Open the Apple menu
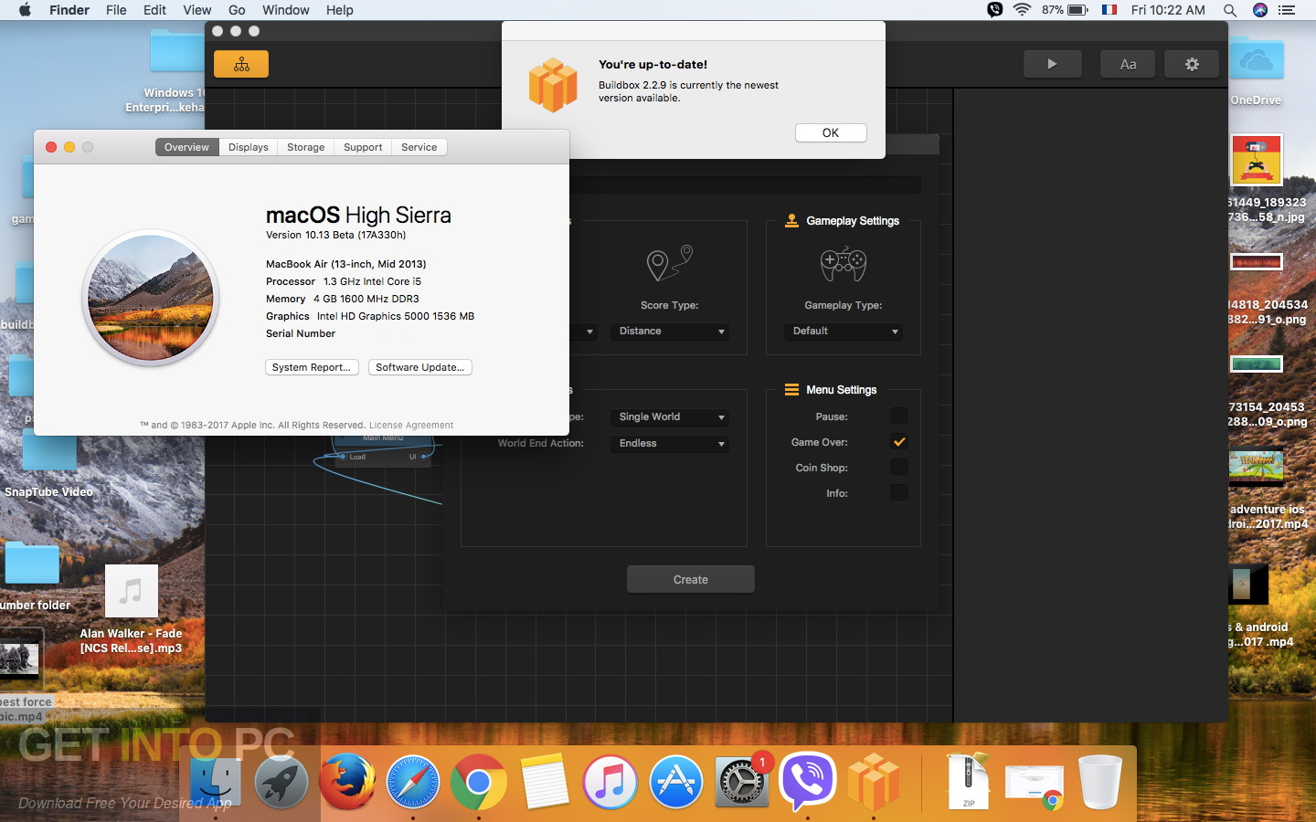Screen dimensions: 1316x822 (x=25, y=10)
